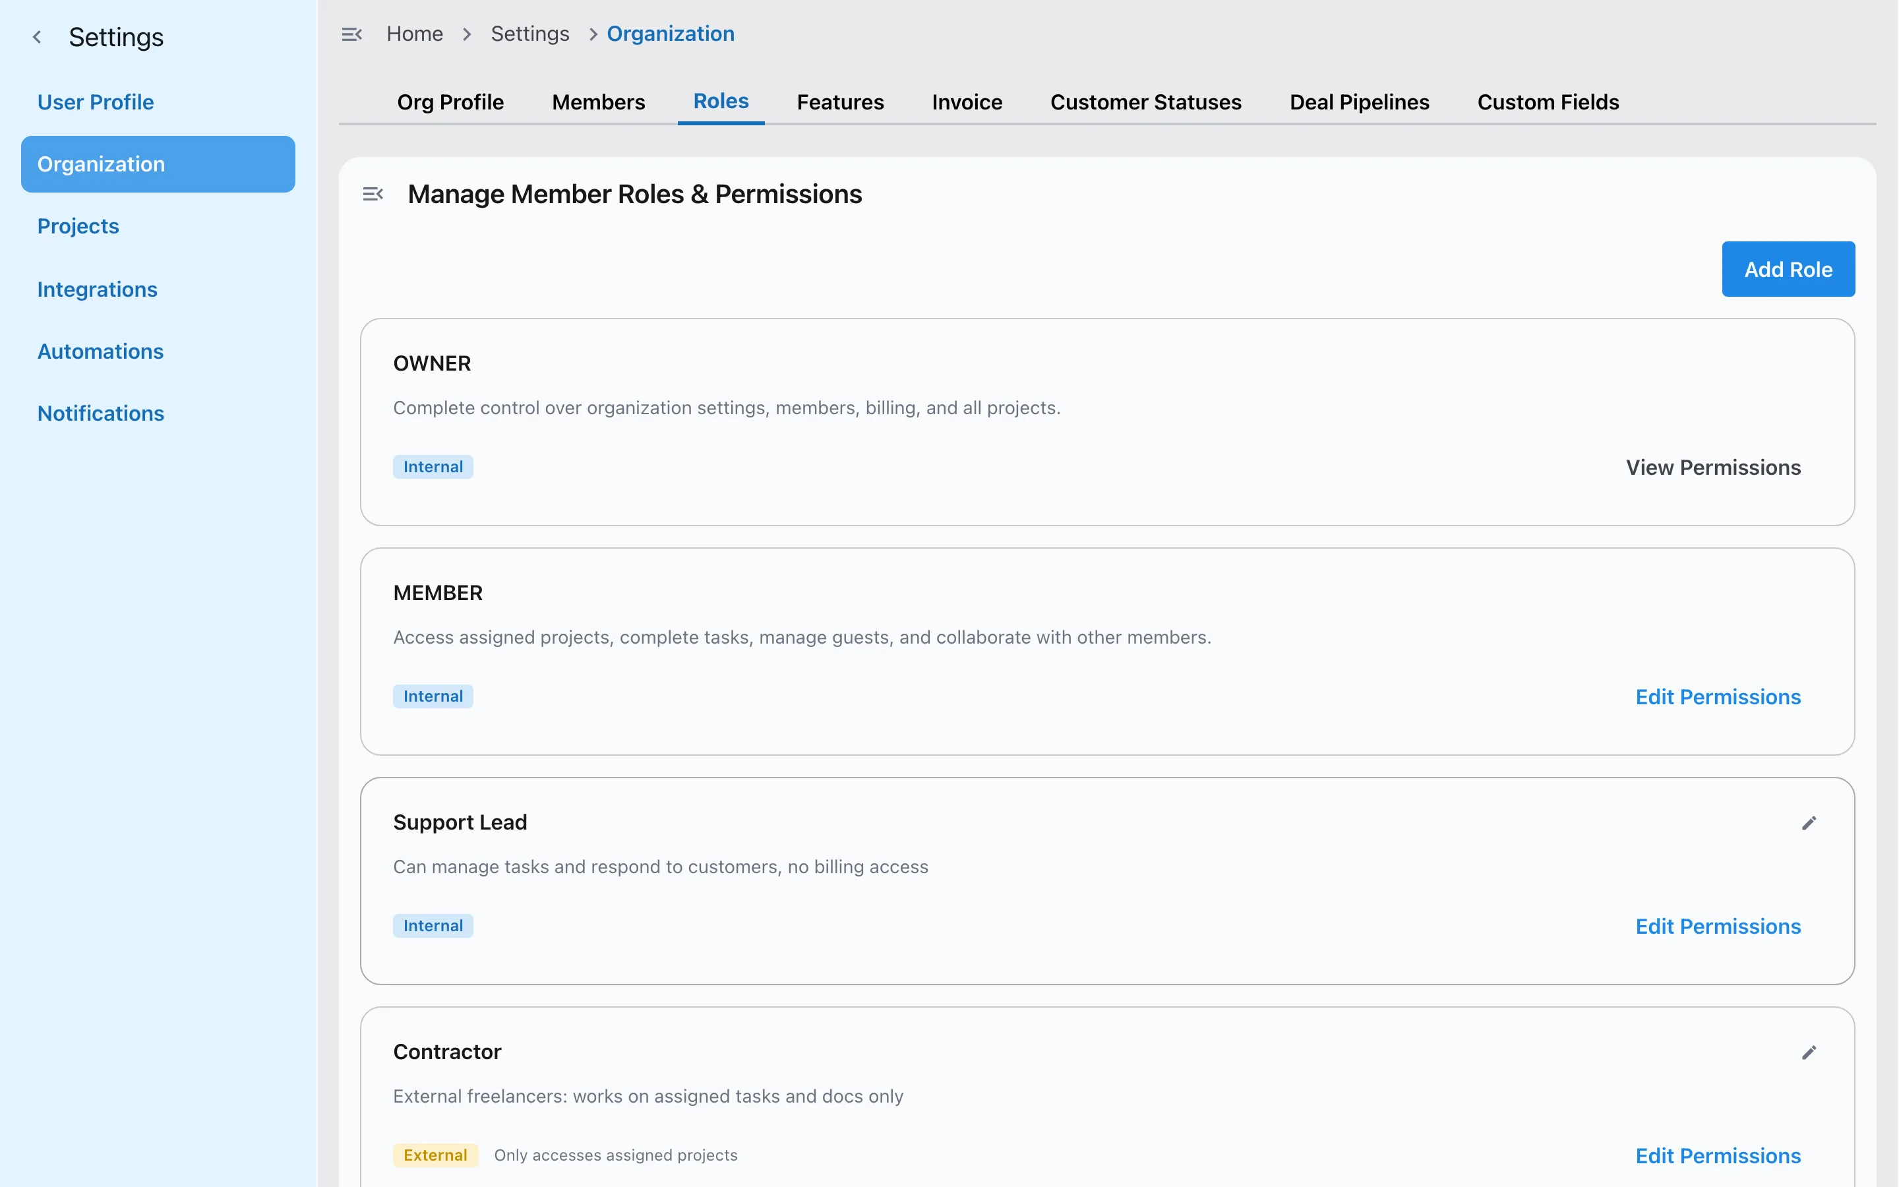Click the back arrow beside Settings
The image size is (1899, 1187).
37,37
